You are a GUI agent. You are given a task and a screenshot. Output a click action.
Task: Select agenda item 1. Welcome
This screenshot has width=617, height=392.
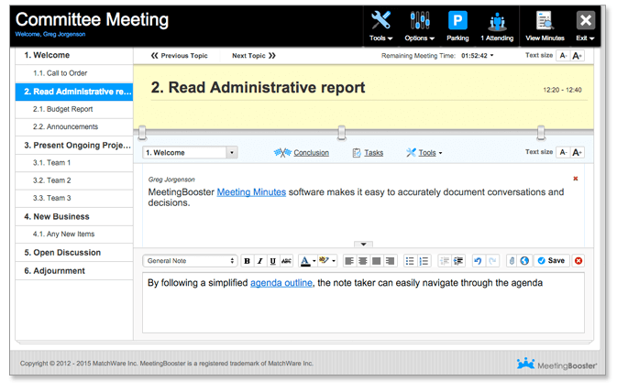click(74, 56)
